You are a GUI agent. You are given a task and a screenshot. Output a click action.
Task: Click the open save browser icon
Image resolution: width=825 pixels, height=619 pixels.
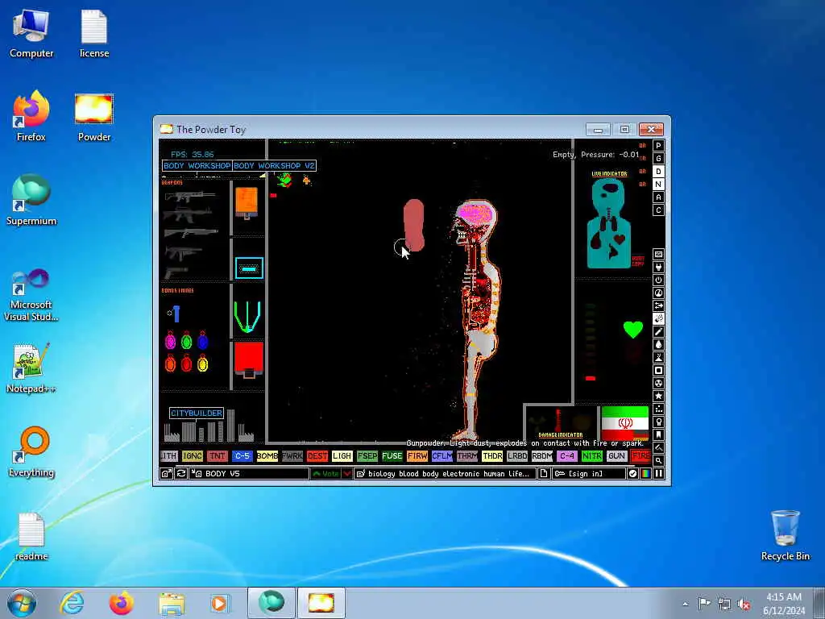coord(166,474)
